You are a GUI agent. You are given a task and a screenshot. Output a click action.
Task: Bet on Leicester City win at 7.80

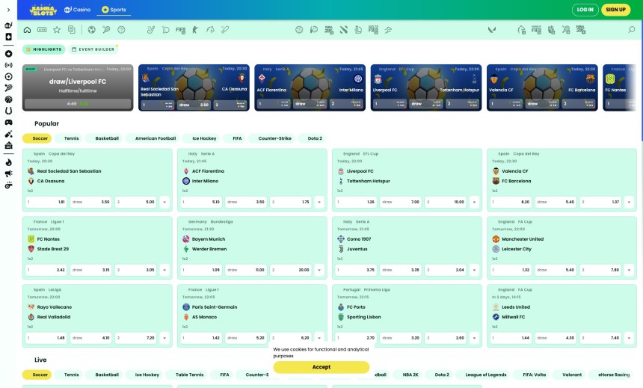(x=600, y=270)
